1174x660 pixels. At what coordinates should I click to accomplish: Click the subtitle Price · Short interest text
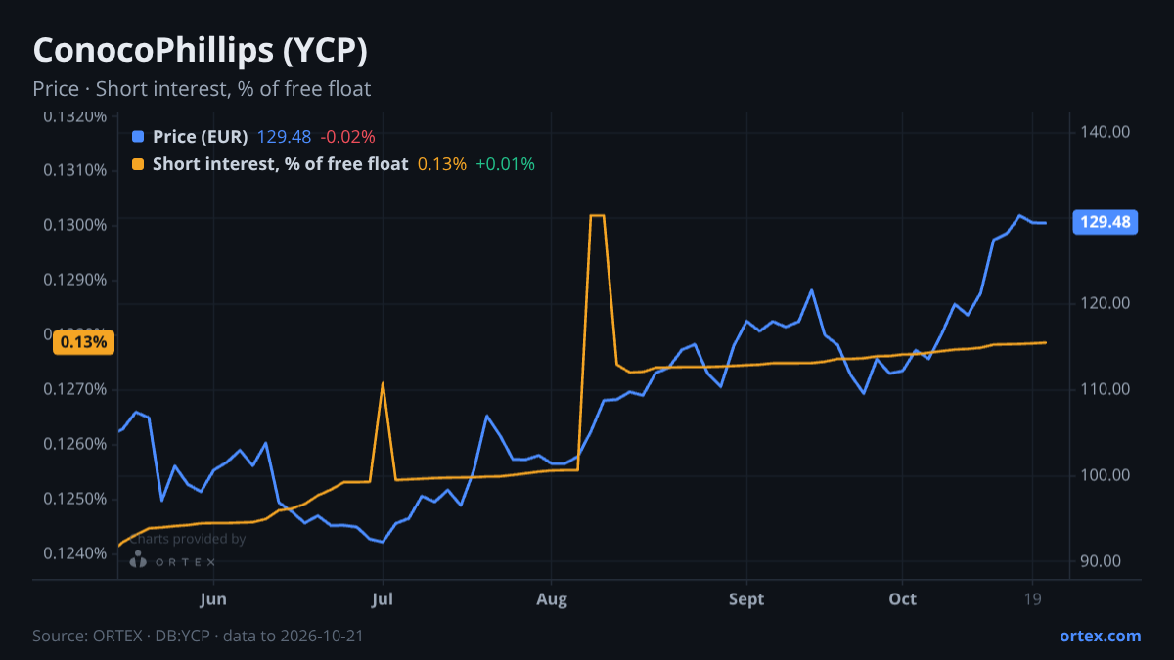(x=202, y=89)
